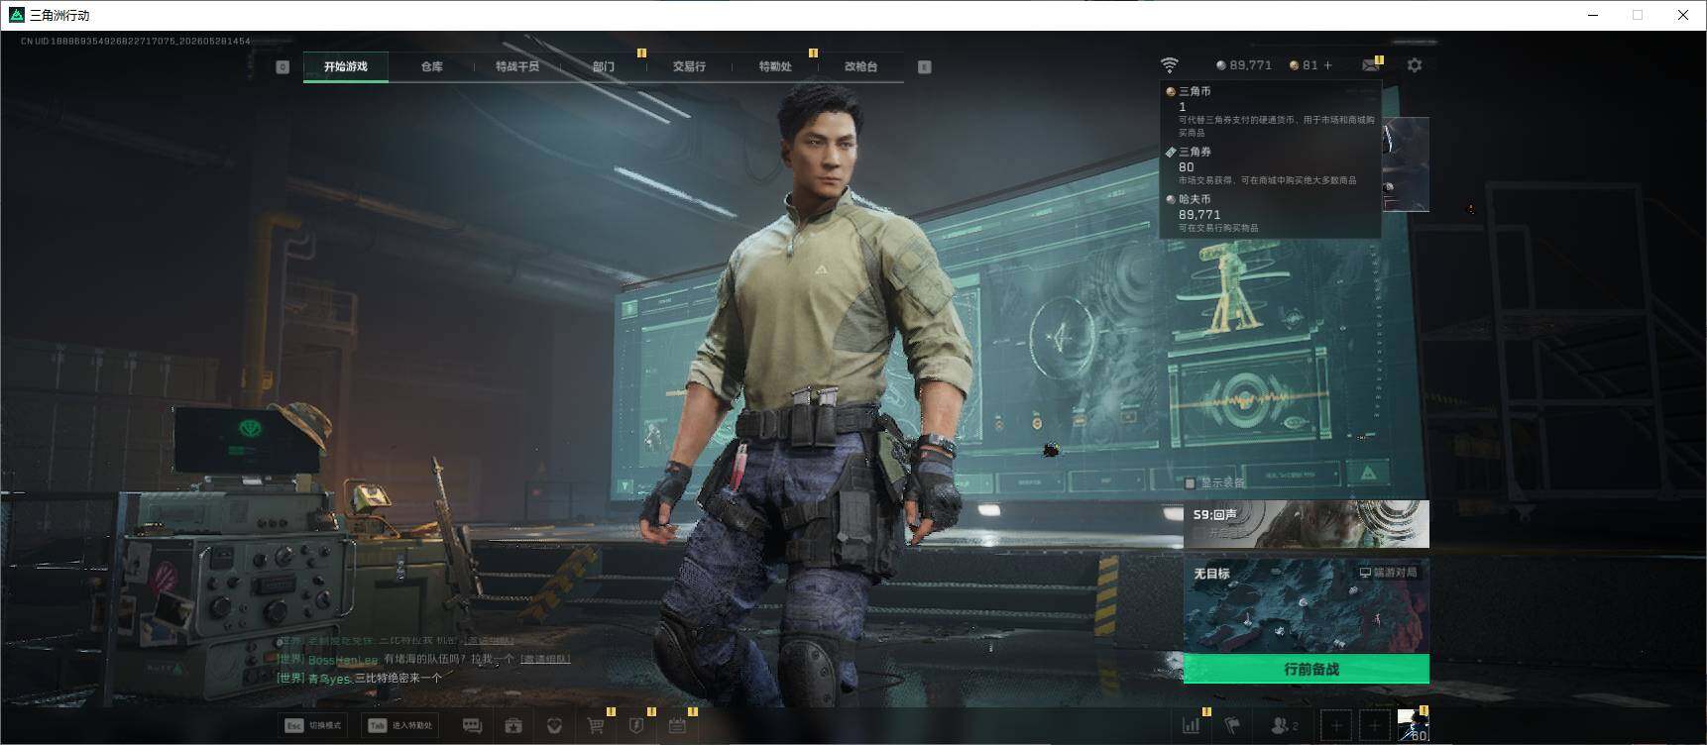Click the first empty squad slot plus
Image resolution: width=1707 pixels, height=745 pixels.
pyautogui.click(x=1336, y=726)
